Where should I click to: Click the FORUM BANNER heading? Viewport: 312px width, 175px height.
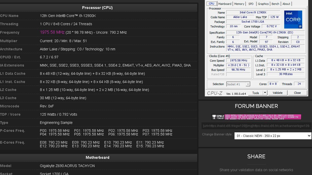(x=256, y=106)
